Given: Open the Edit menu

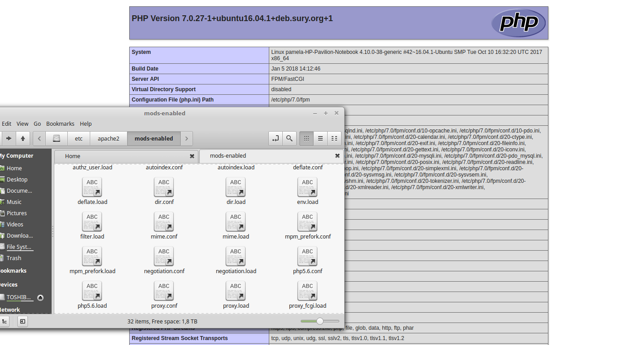Looking at the screenshot, I should point(7,124).
